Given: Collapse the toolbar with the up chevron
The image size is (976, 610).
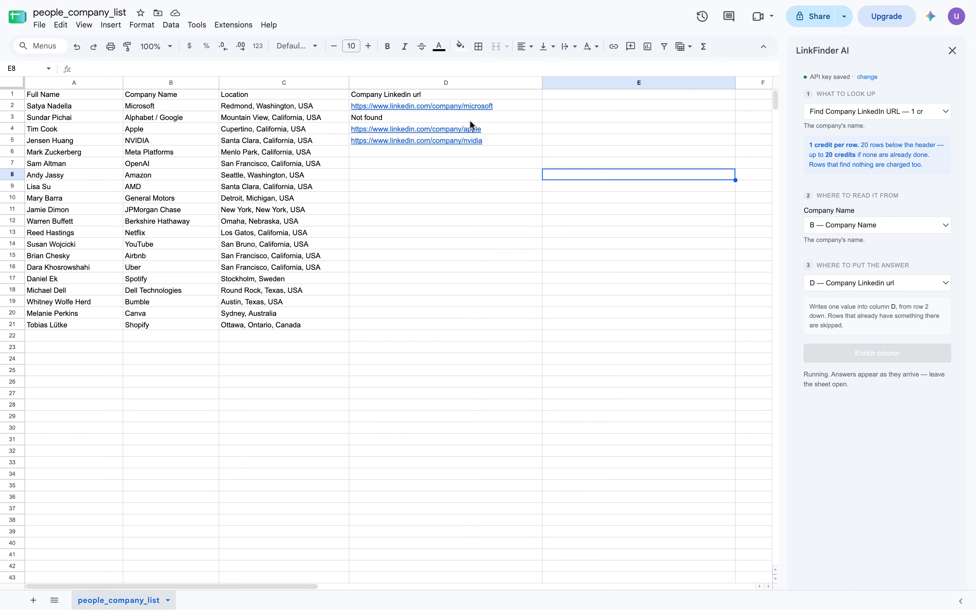Looking at the screenshot, I should (764, 46).
